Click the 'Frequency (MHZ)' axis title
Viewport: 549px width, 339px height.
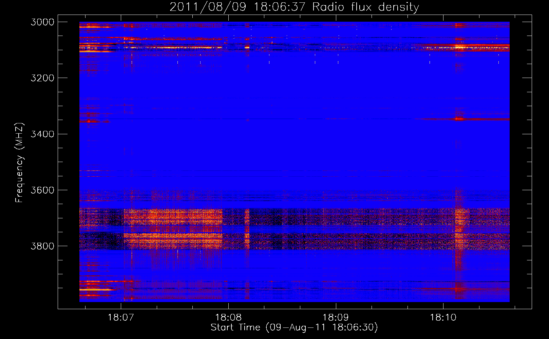pos(20,163)
